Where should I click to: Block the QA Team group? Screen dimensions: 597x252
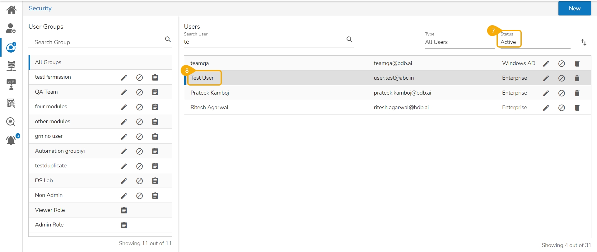[139, 92]
